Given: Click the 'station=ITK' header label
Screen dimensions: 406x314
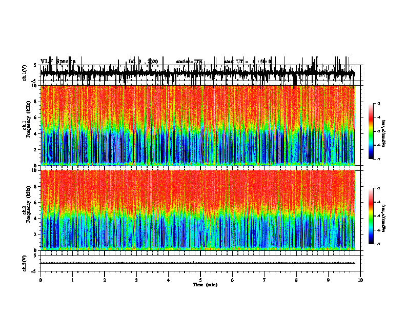Looking at the screenshot, I should click(189, 62).
